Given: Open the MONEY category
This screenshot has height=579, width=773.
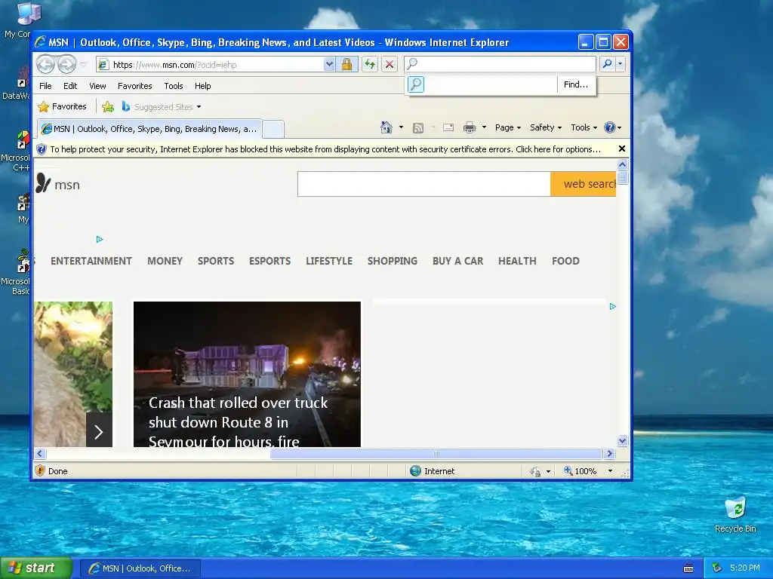Looking at the screenshot, I should [x=165, y=261].
